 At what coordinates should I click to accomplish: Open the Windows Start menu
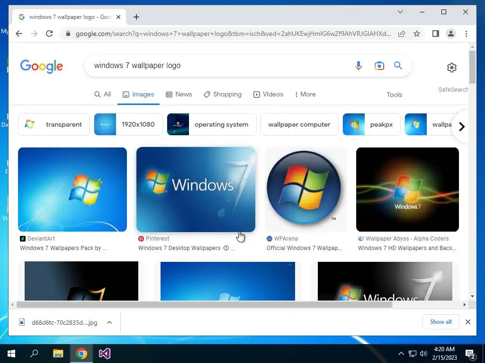[11, 354]
